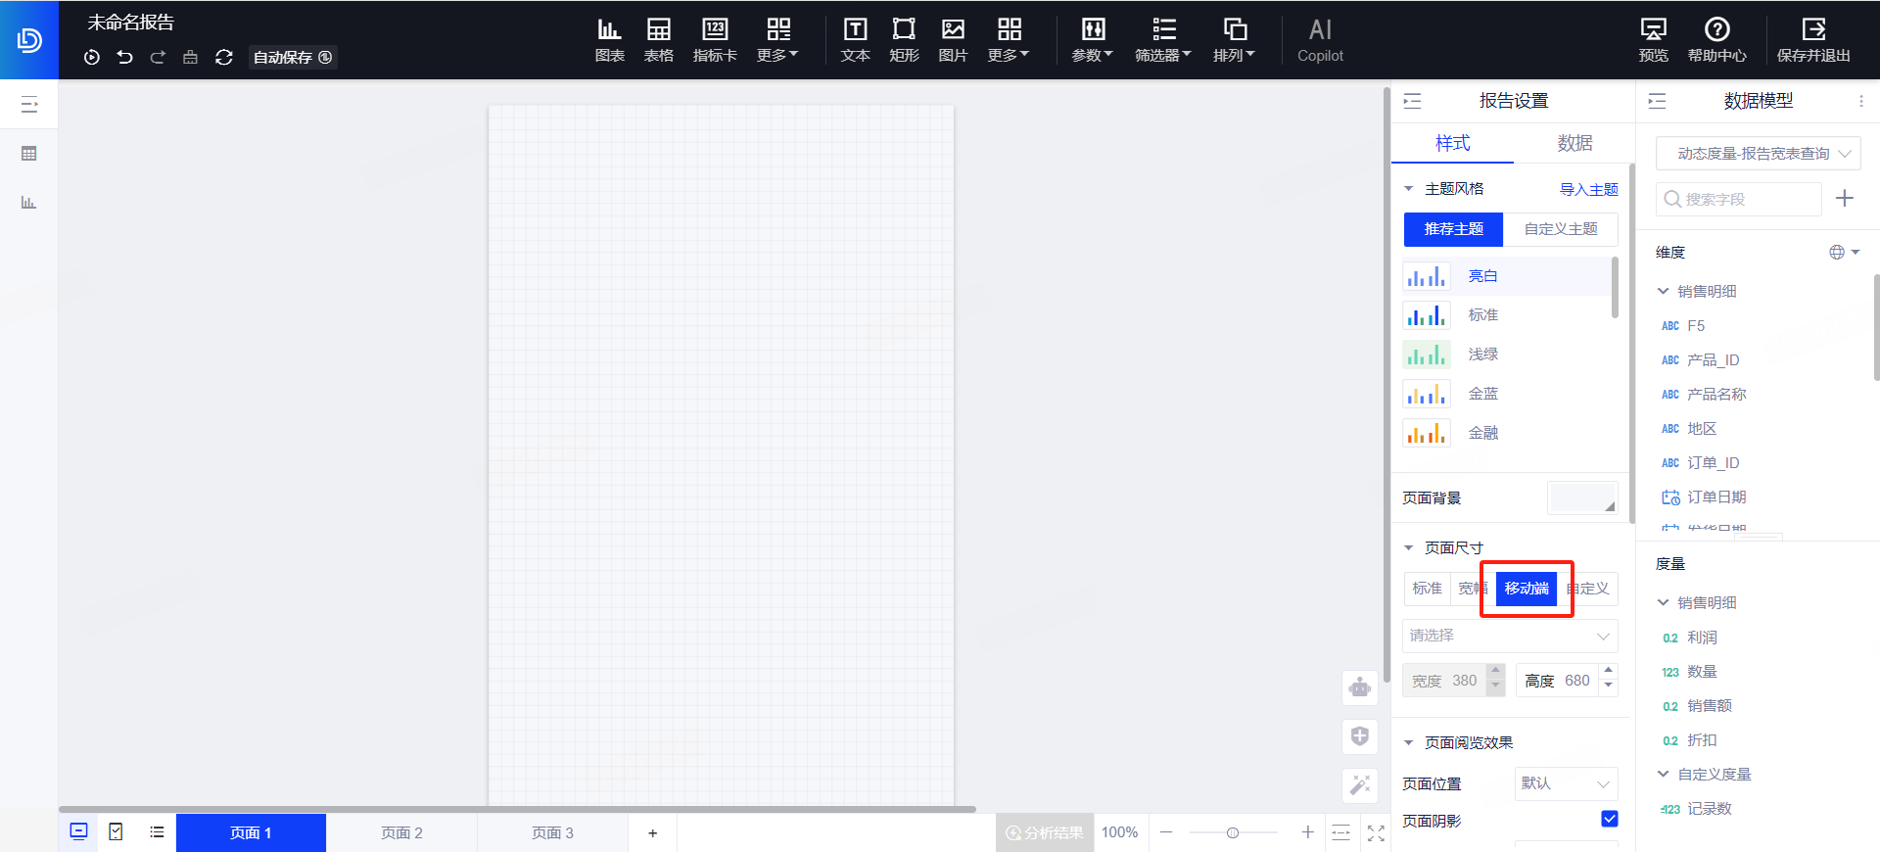Viewport: 1880px width, 852px height.
Task: Open the 页面位置 默认 dropdown
Action: click(x=1565, y=783)
